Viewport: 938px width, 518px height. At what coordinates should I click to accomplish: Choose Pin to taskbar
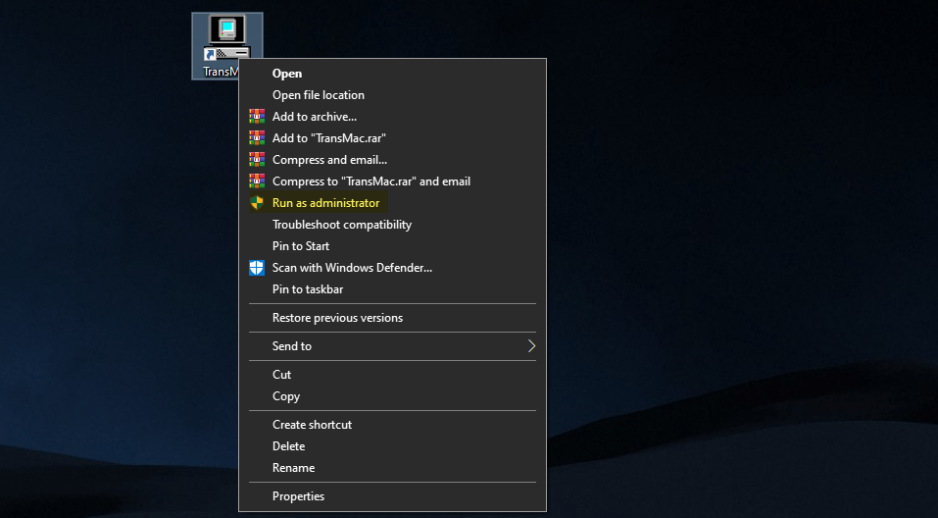(x=392, y=289)
